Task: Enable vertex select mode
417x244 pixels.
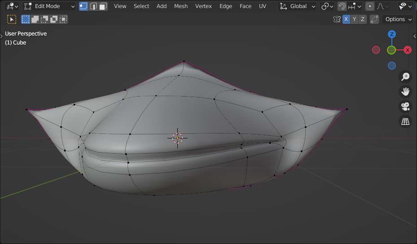Action: [83, 6]
